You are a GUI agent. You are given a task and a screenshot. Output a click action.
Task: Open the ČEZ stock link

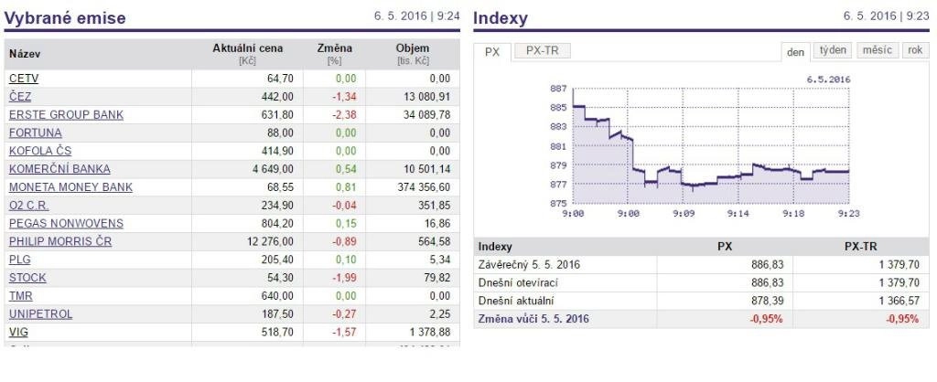click(20, 97)
